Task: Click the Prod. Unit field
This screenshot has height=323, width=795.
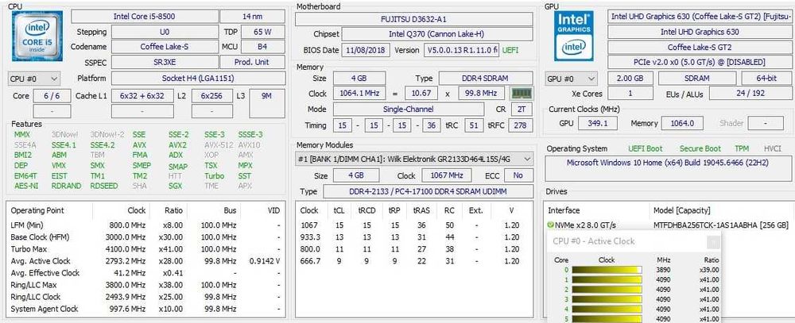Action: [252, 62]
